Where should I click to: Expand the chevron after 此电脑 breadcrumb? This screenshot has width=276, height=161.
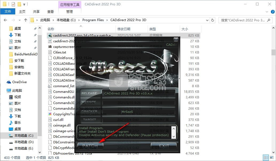pos(53,20)
